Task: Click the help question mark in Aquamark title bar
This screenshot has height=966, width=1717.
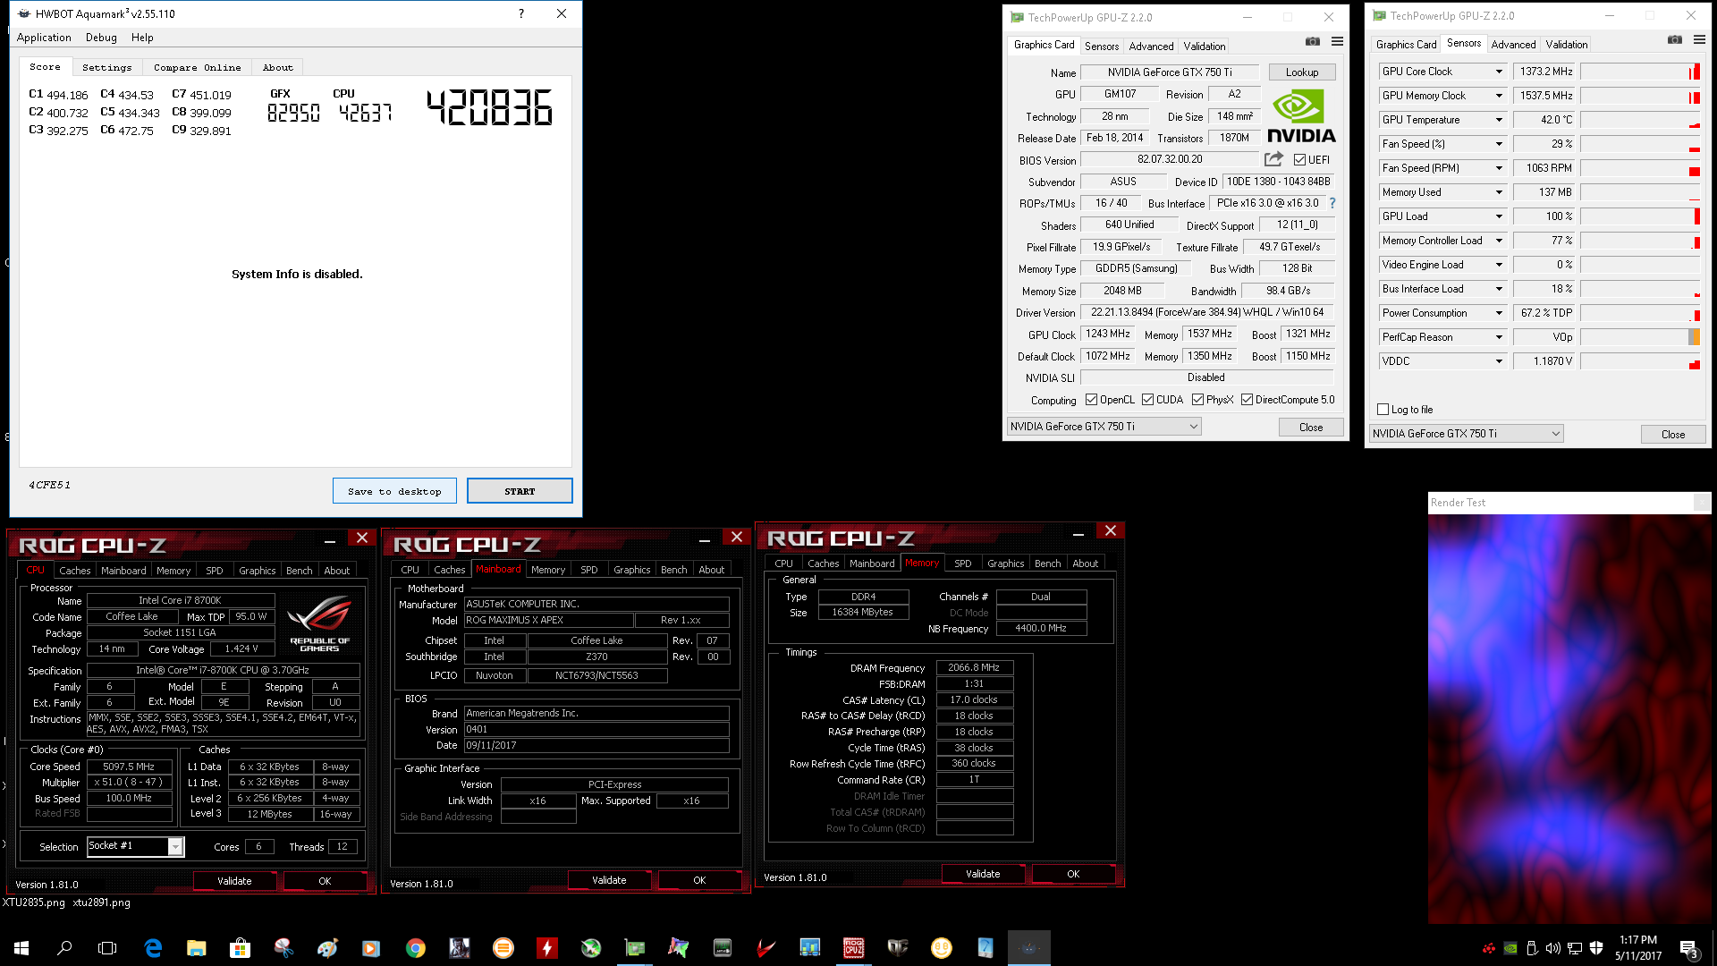Action: 521,13
